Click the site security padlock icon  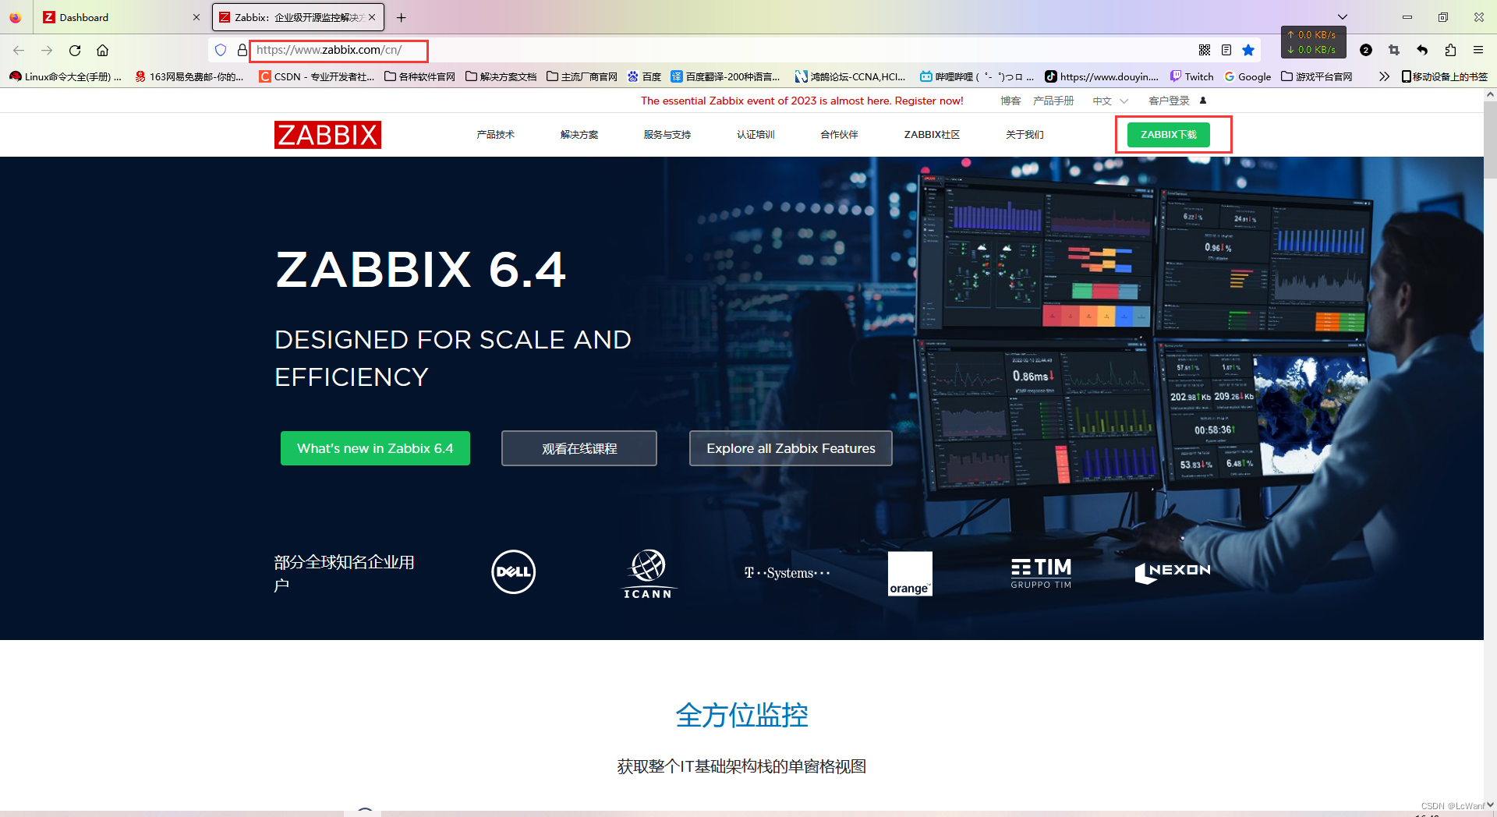(242, 50)
